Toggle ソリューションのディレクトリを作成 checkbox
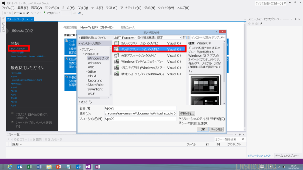Viewport: 303px width, 170px height. (180, 118)
